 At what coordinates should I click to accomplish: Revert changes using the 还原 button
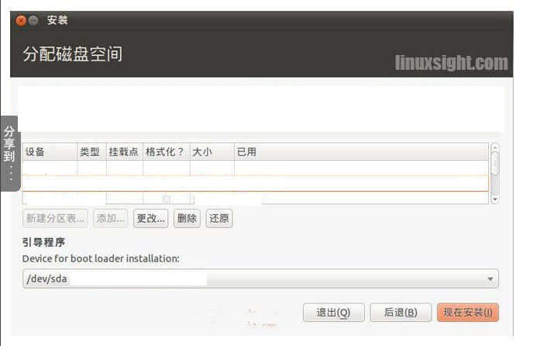[x=219, y=219]
